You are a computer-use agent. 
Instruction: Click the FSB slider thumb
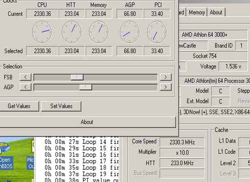77,77
